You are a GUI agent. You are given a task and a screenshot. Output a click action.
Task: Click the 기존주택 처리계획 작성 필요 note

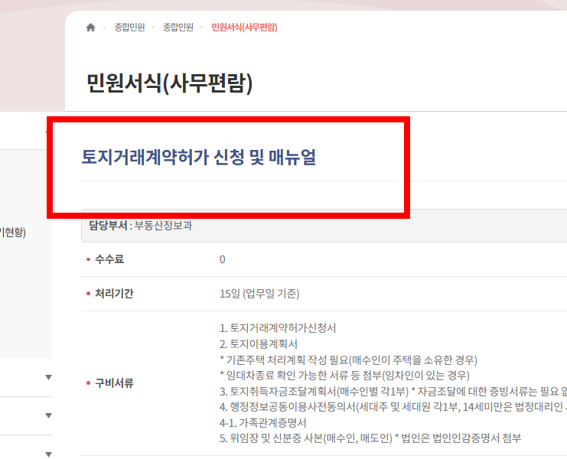(348, 360)
